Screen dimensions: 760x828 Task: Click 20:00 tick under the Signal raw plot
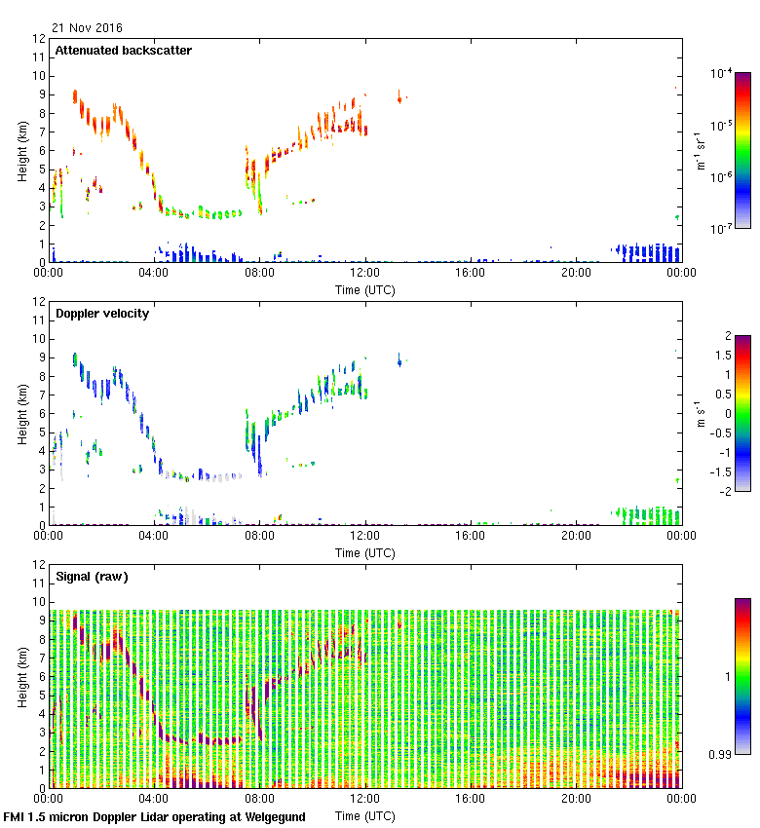tap(576, 800)
